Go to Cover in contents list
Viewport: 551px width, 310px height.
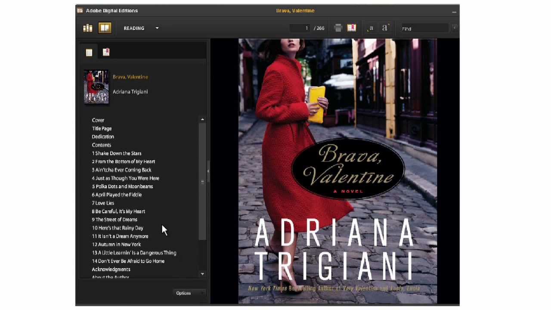[x=98, y=120]
